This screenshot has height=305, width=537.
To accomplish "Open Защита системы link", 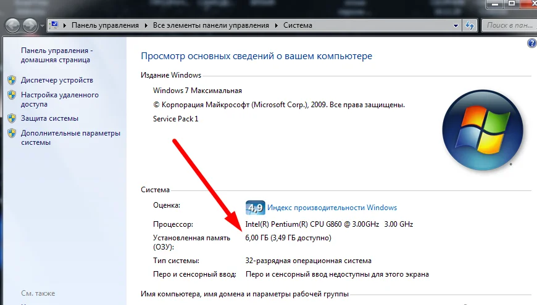I will [49, 118].
